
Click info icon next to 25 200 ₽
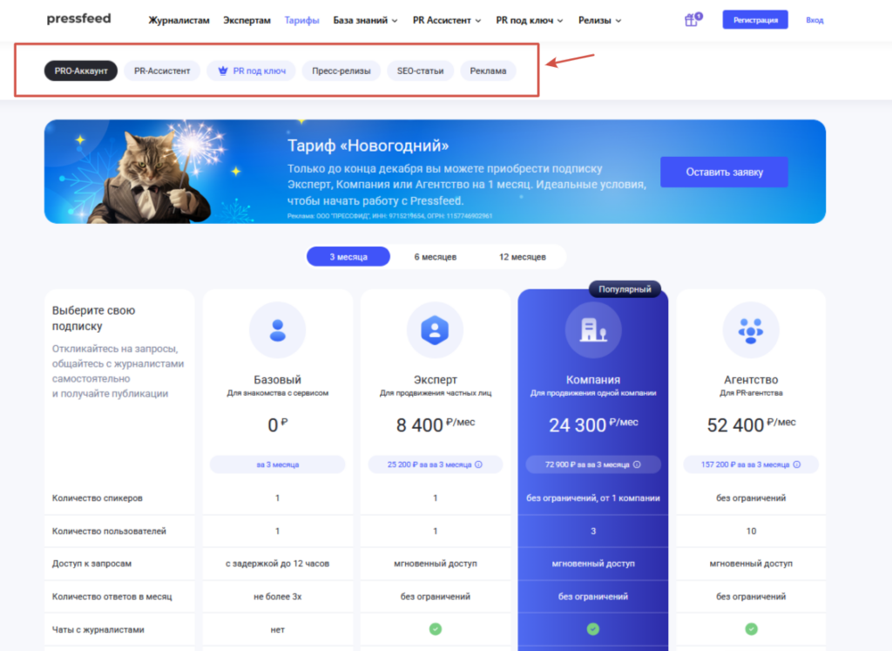(x=479, y=465)
